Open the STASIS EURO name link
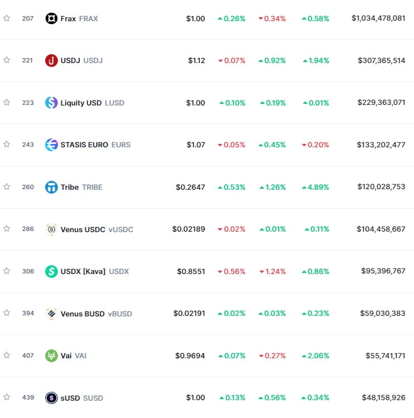The image size is (414, 418). click(84, 145)
